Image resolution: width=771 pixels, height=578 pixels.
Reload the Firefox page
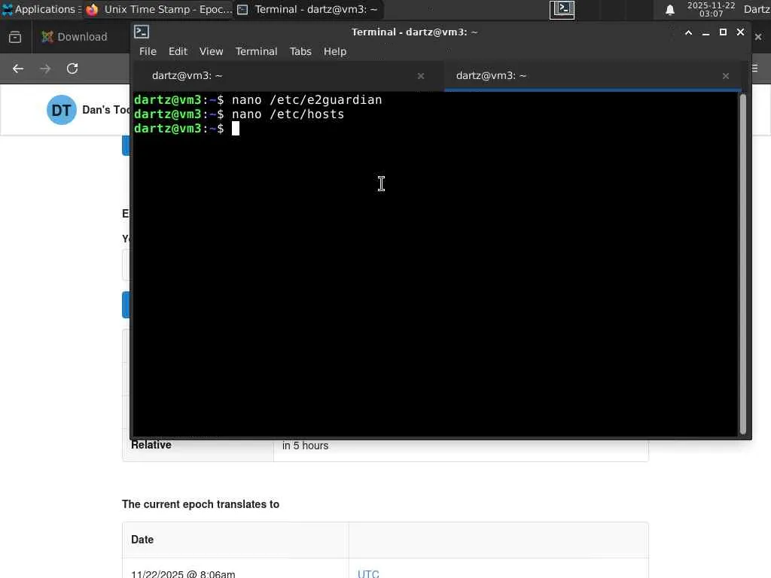pos(72,68)
